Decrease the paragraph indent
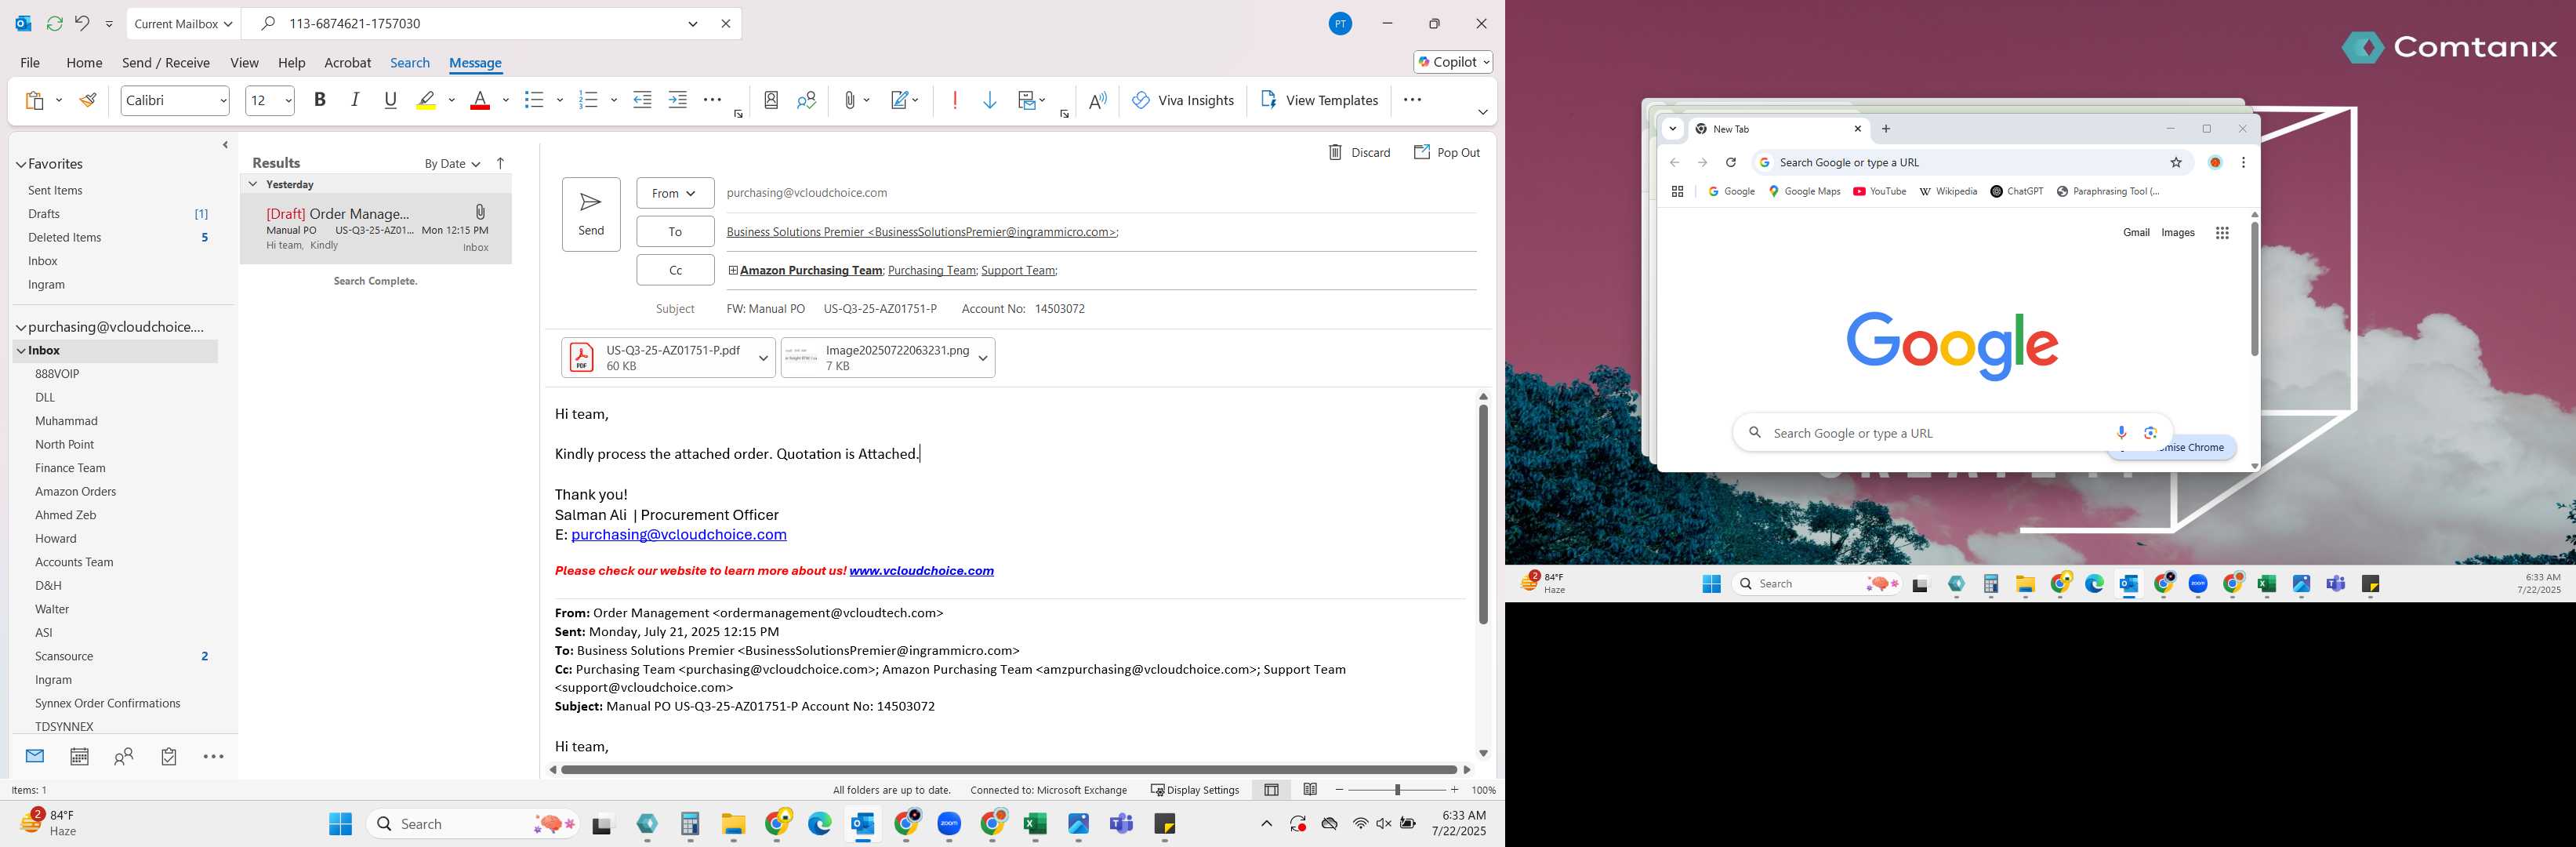The image size is (2576, 847). pos(643,100)
